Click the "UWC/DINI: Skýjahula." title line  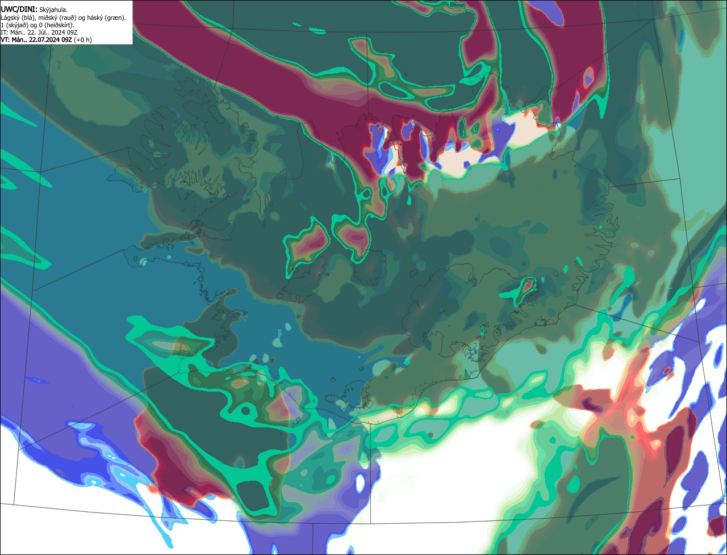[x=34, y=9]
